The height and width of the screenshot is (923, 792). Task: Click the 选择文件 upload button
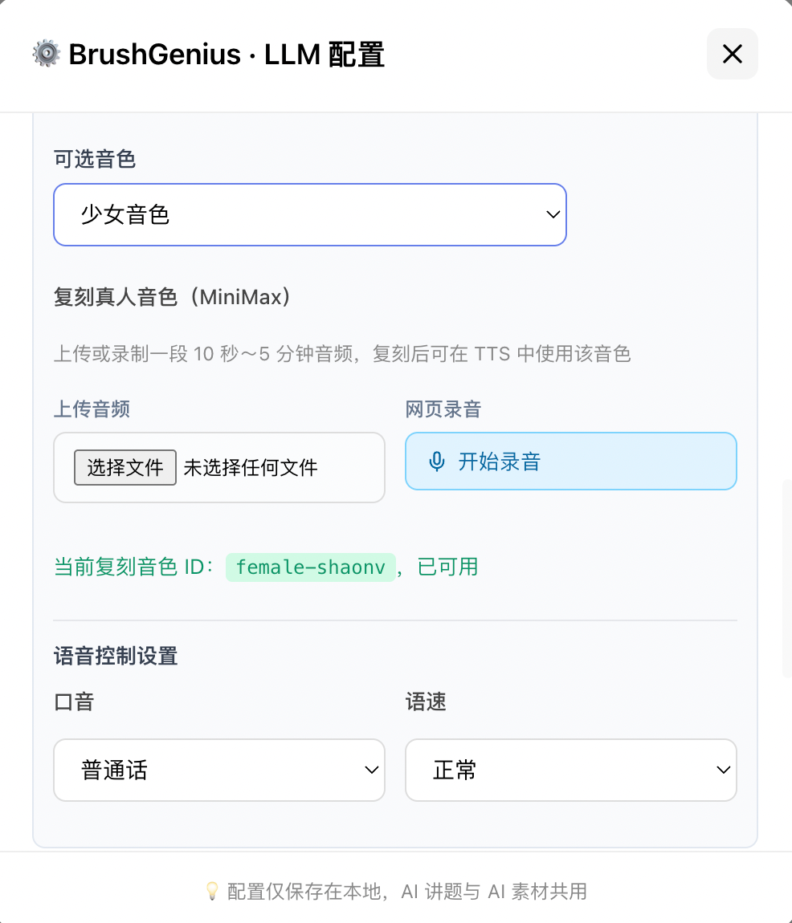point(125,467)
